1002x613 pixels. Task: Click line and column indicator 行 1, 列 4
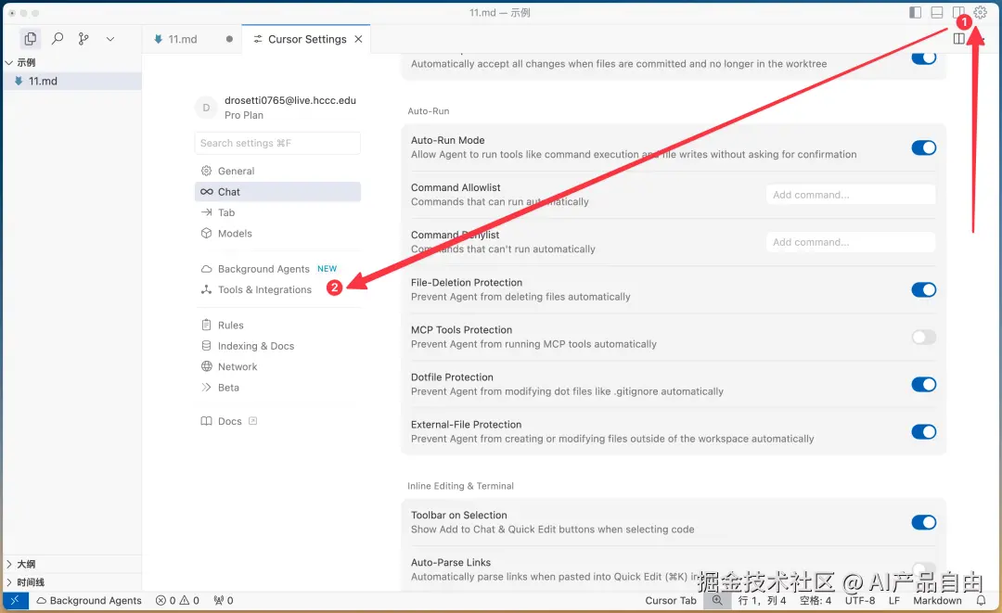(x=762, y=600)
